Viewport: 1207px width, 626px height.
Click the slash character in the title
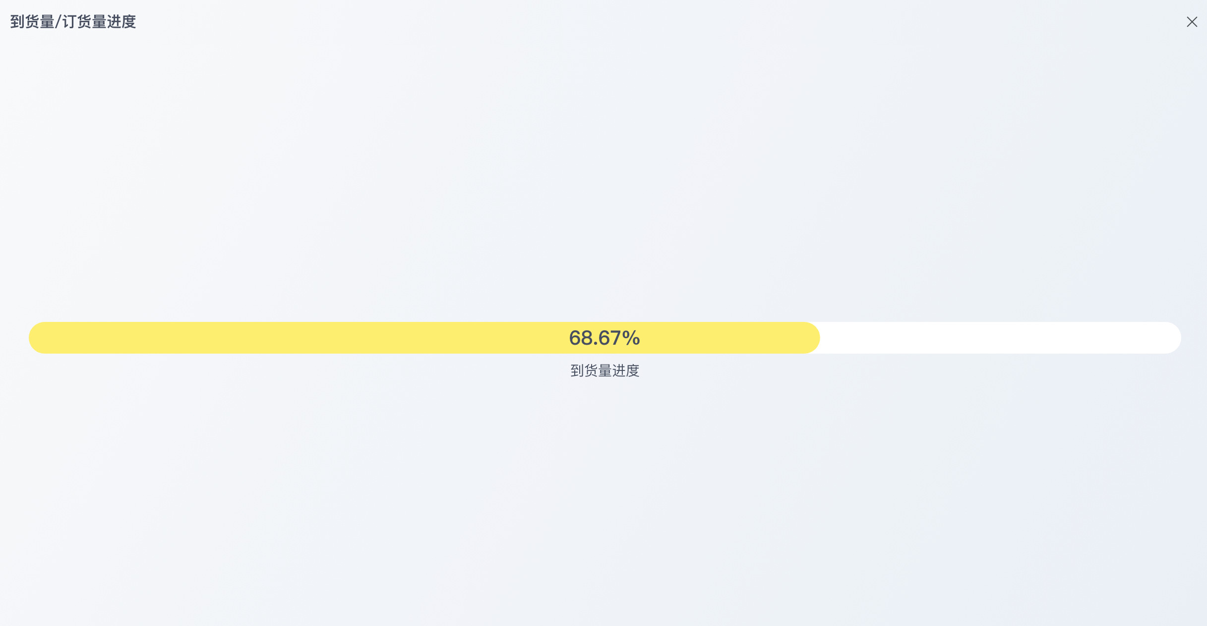pyautogui.click(x=58, y=22)
